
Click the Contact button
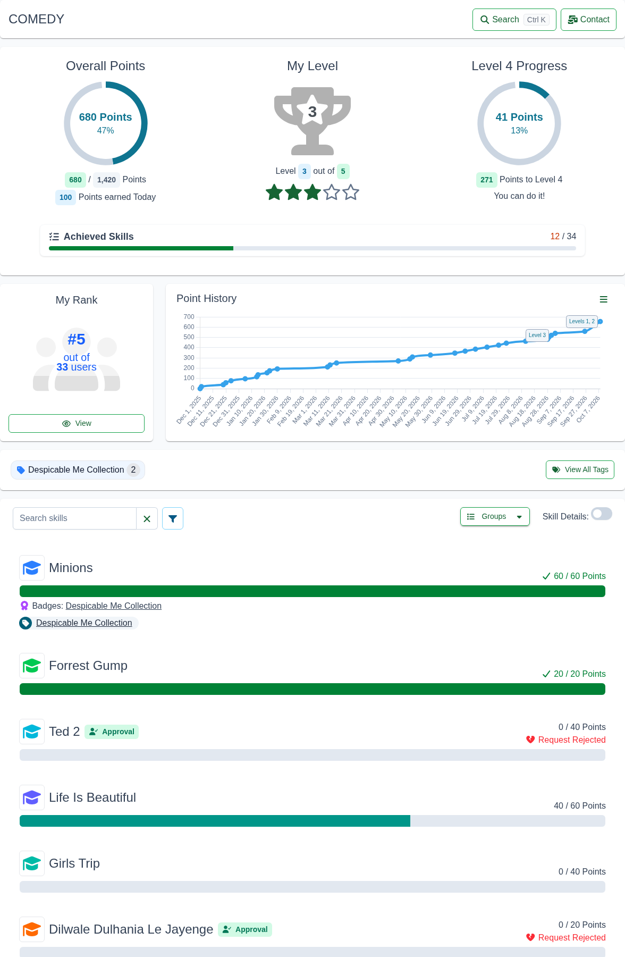click(589, 20)
